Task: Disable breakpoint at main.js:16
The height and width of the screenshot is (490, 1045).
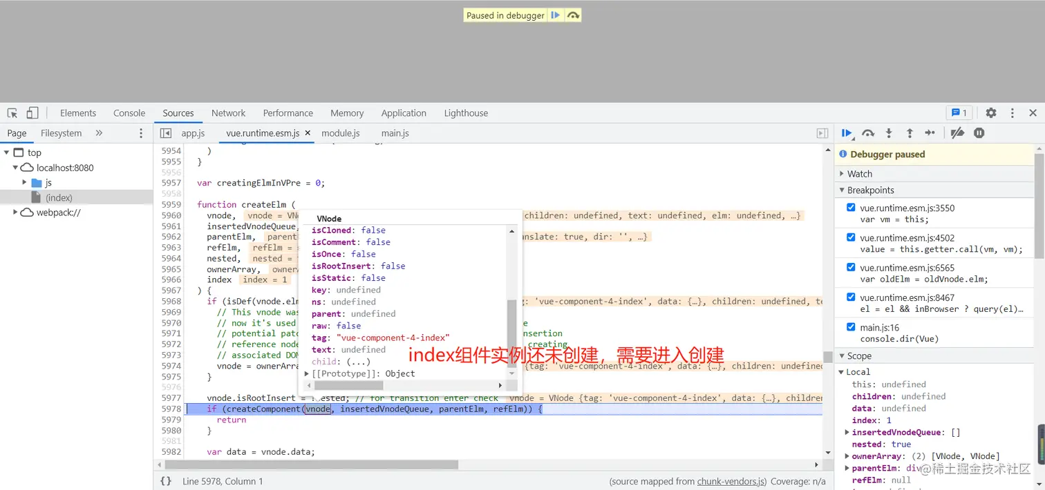Action: (851, 326)
